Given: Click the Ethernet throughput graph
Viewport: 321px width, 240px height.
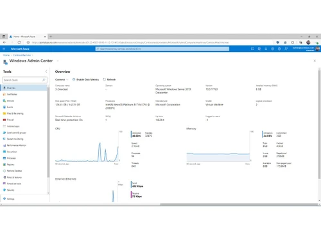Looking at the screenshot, I should pyautogui.click(x=87, y=191).
